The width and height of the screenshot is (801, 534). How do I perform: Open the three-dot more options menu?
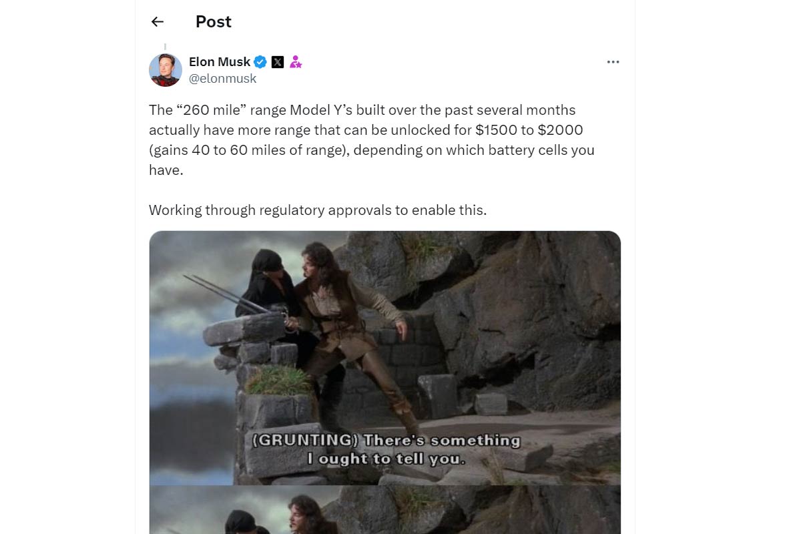(x=613, y=62)
